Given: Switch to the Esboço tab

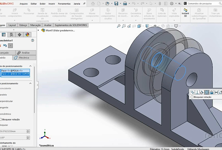Looking at the screenshot, I should (x=23, y=25).
